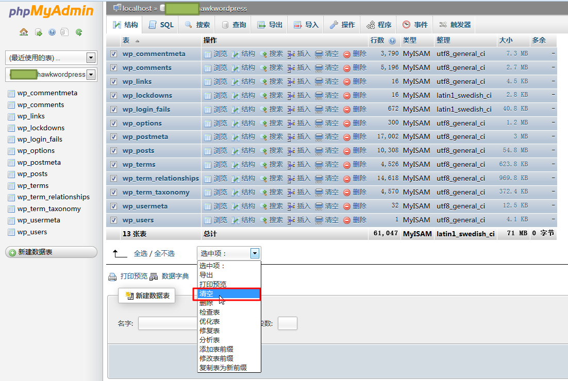Open the help question mark icon
The height and width of the screenshot is (381, 568).
tap(52, 32)
